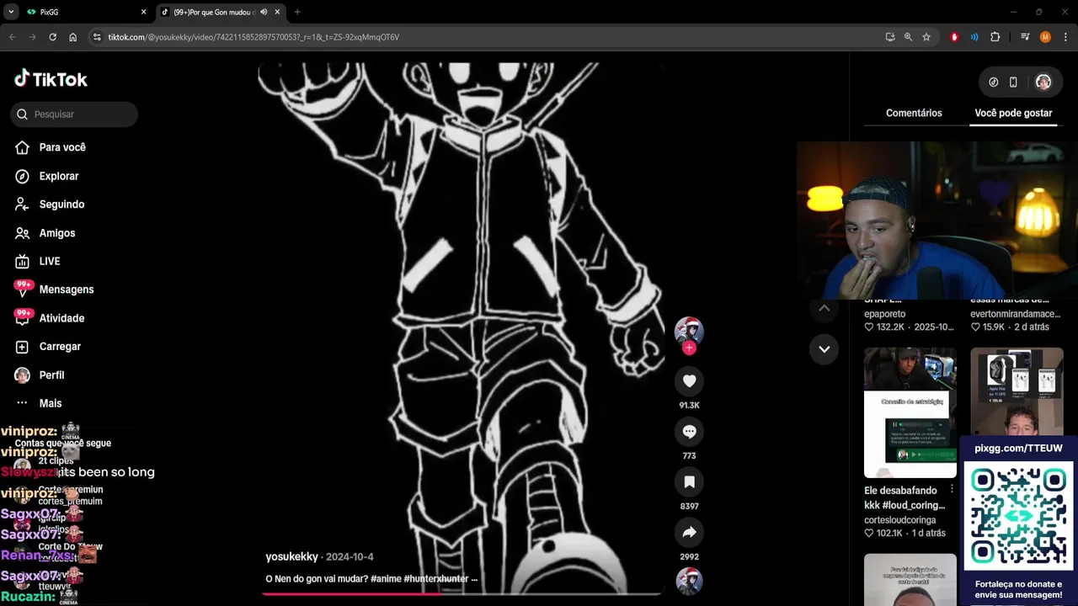Image resolution: width=1078 pixels, height=606 pixels.
Task: Click the video date 2024-10-4
Action: click(x=350, y=557)
